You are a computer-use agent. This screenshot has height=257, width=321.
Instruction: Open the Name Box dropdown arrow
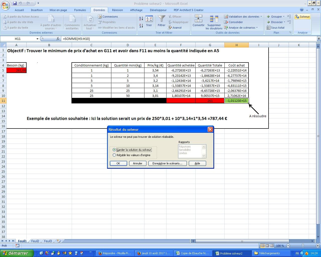[37, 39]
